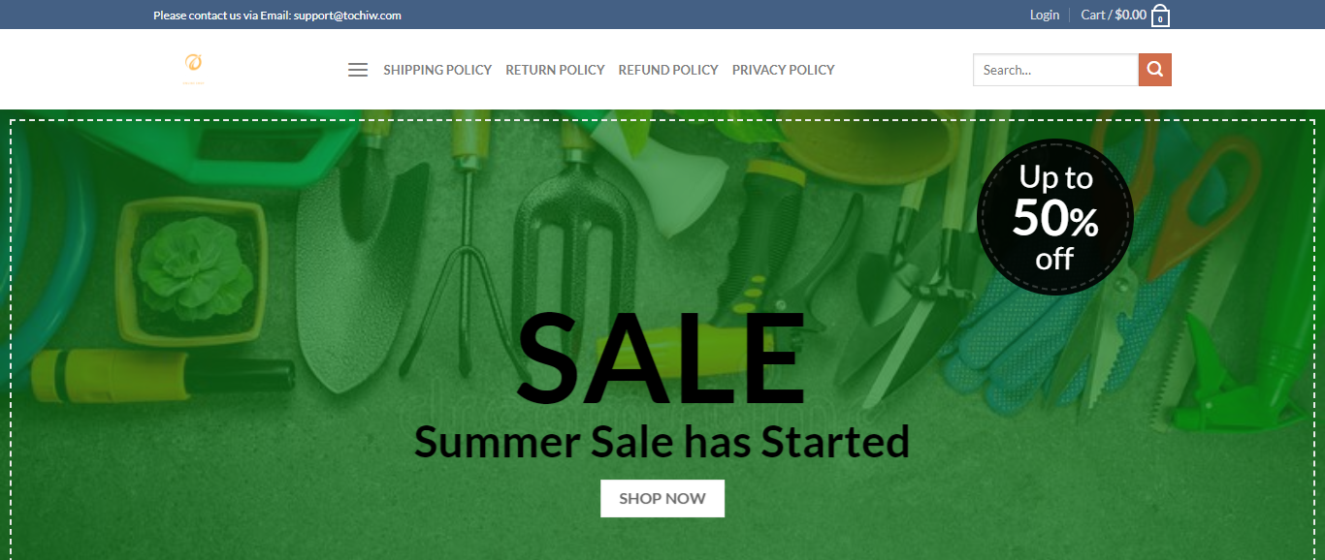Focus the Search text field
This screenshot has width=1325, height=560.
(1055, 70)
